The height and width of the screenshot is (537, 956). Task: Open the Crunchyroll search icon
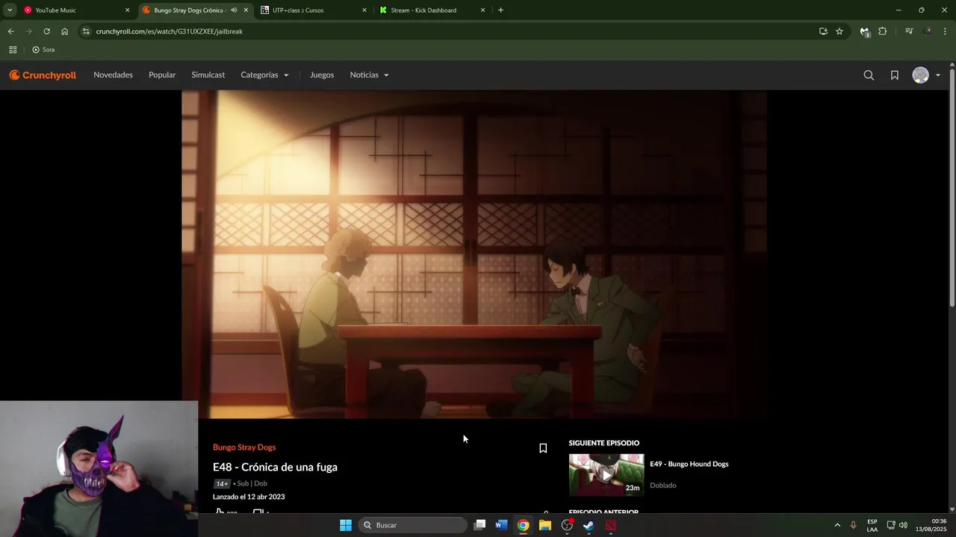point(869,75)
